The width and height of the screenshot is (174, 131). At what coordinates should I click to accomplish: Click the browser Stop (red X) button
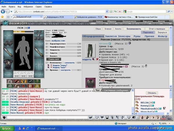119,11
